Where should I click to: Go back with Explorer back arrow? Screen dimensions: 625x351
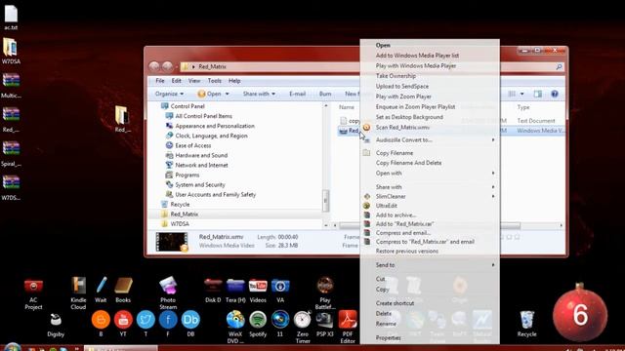[154, 66]
